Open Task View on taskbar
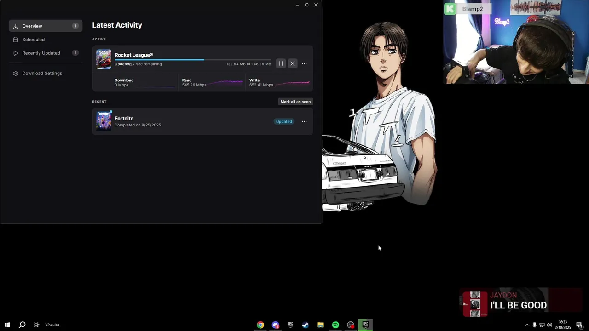 tap(36, 325)
